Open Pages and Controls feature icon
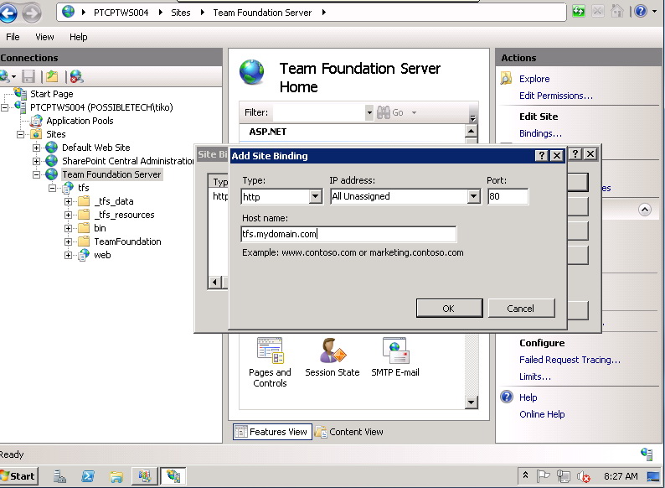Viewport: 665px width, 488px height. [x=270, y=350]
